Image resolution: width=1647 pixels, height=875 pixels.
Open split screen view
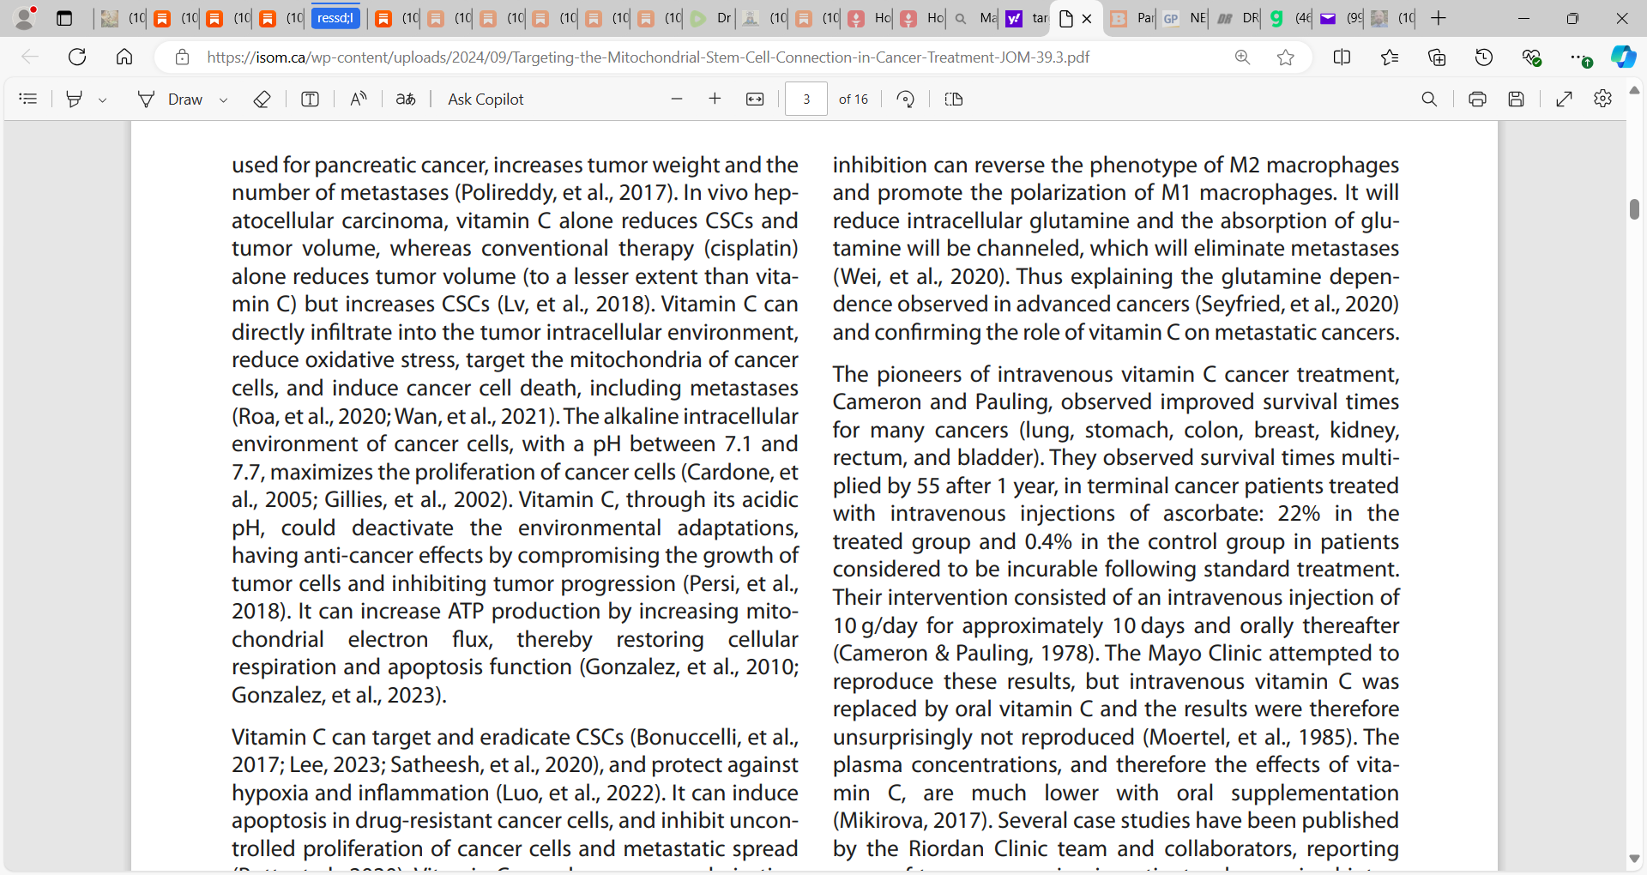[x=1342, y=57]
